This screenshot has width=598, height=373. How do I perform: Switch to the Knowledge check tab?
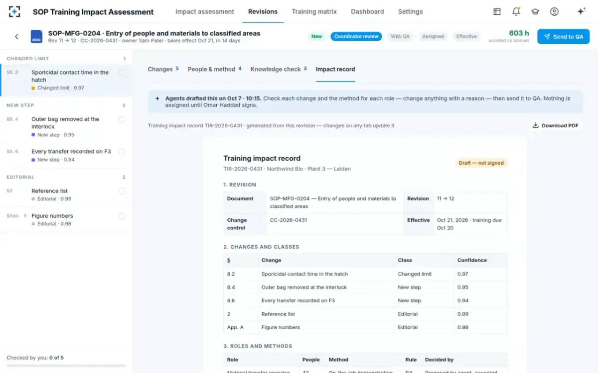[x=279, y=69]
